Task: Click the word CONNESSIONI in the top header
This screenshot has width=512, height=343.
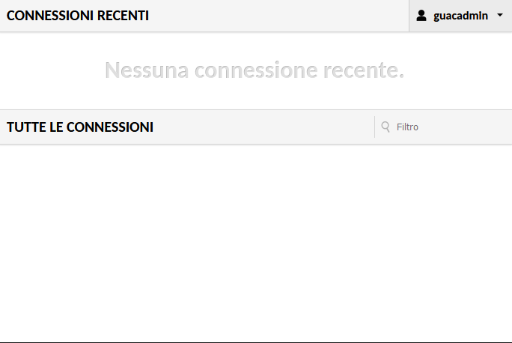Action: (50, 16)
